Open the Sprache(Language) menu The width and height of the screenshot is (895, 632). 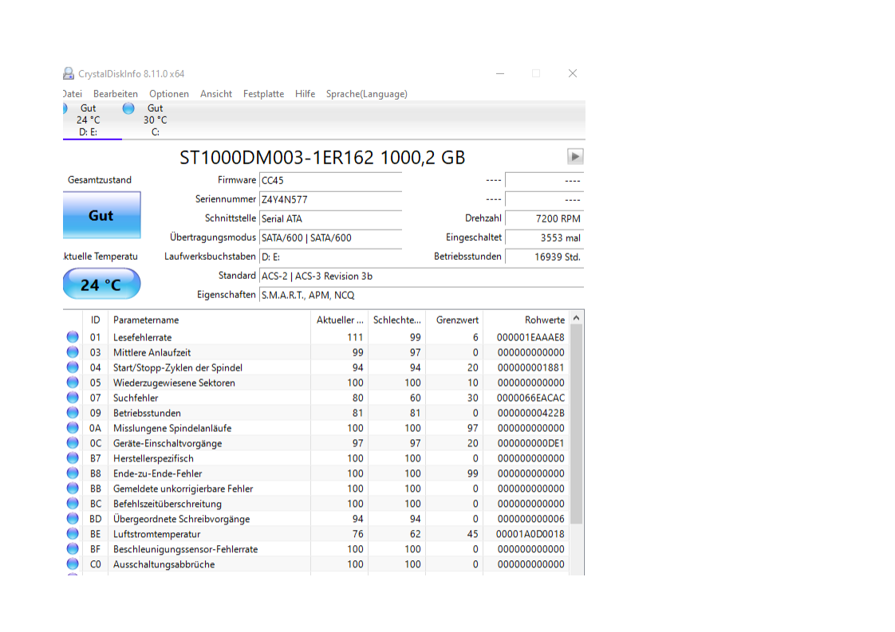[366, 93]
